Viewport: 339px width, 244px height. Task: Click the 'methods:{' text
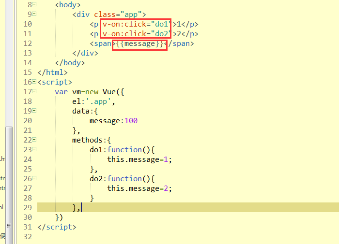pos(92,140)
